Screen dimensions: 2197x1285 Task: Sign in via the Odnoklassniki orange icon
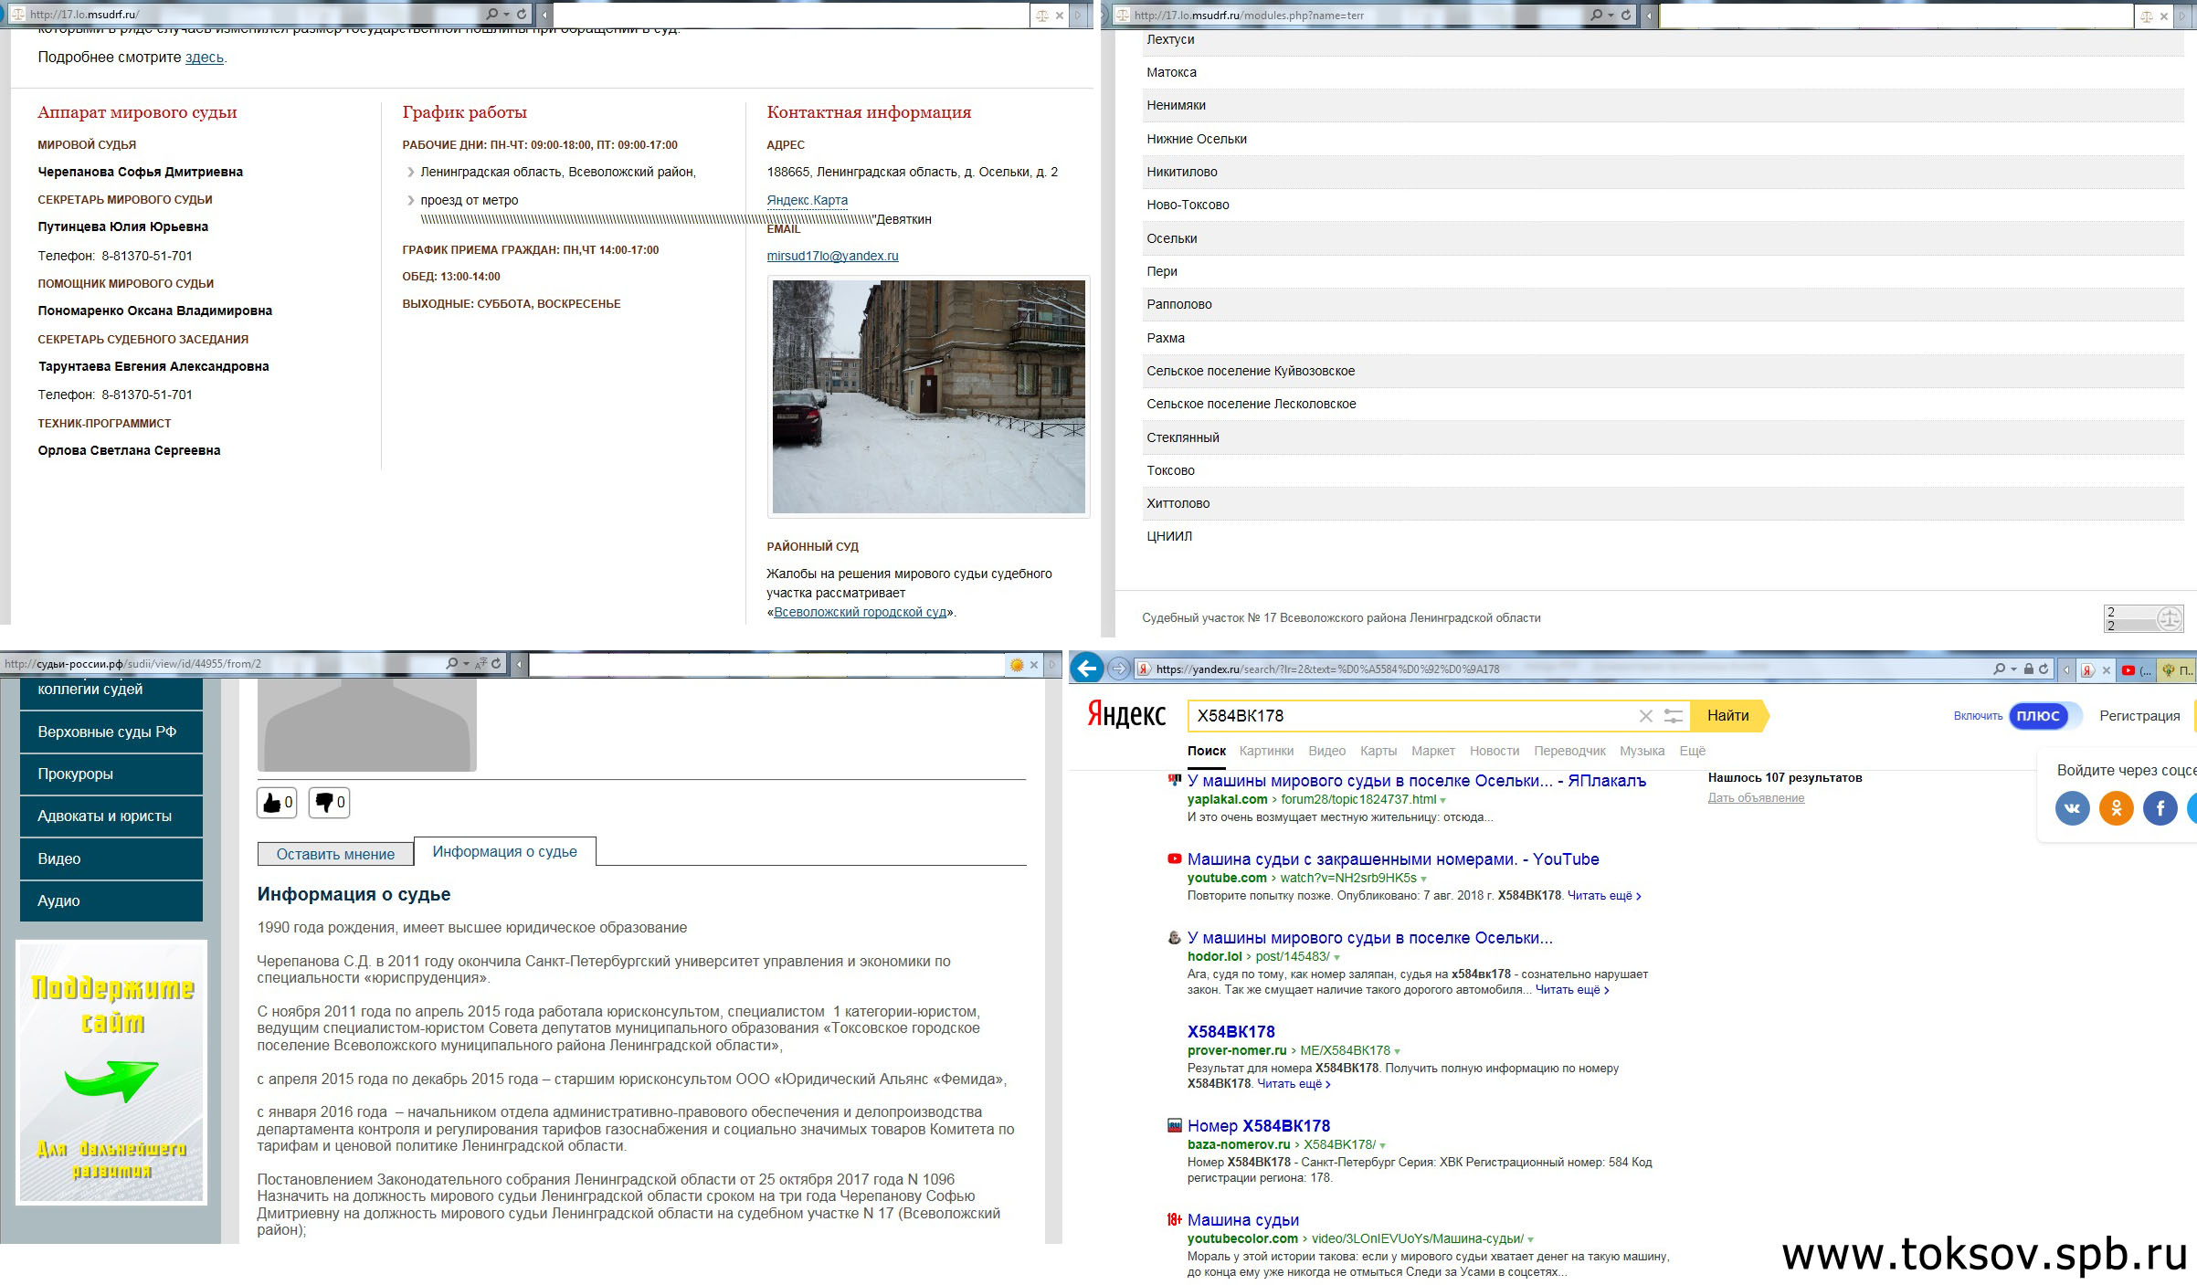pyautogui.click(x=2116, y=807)
